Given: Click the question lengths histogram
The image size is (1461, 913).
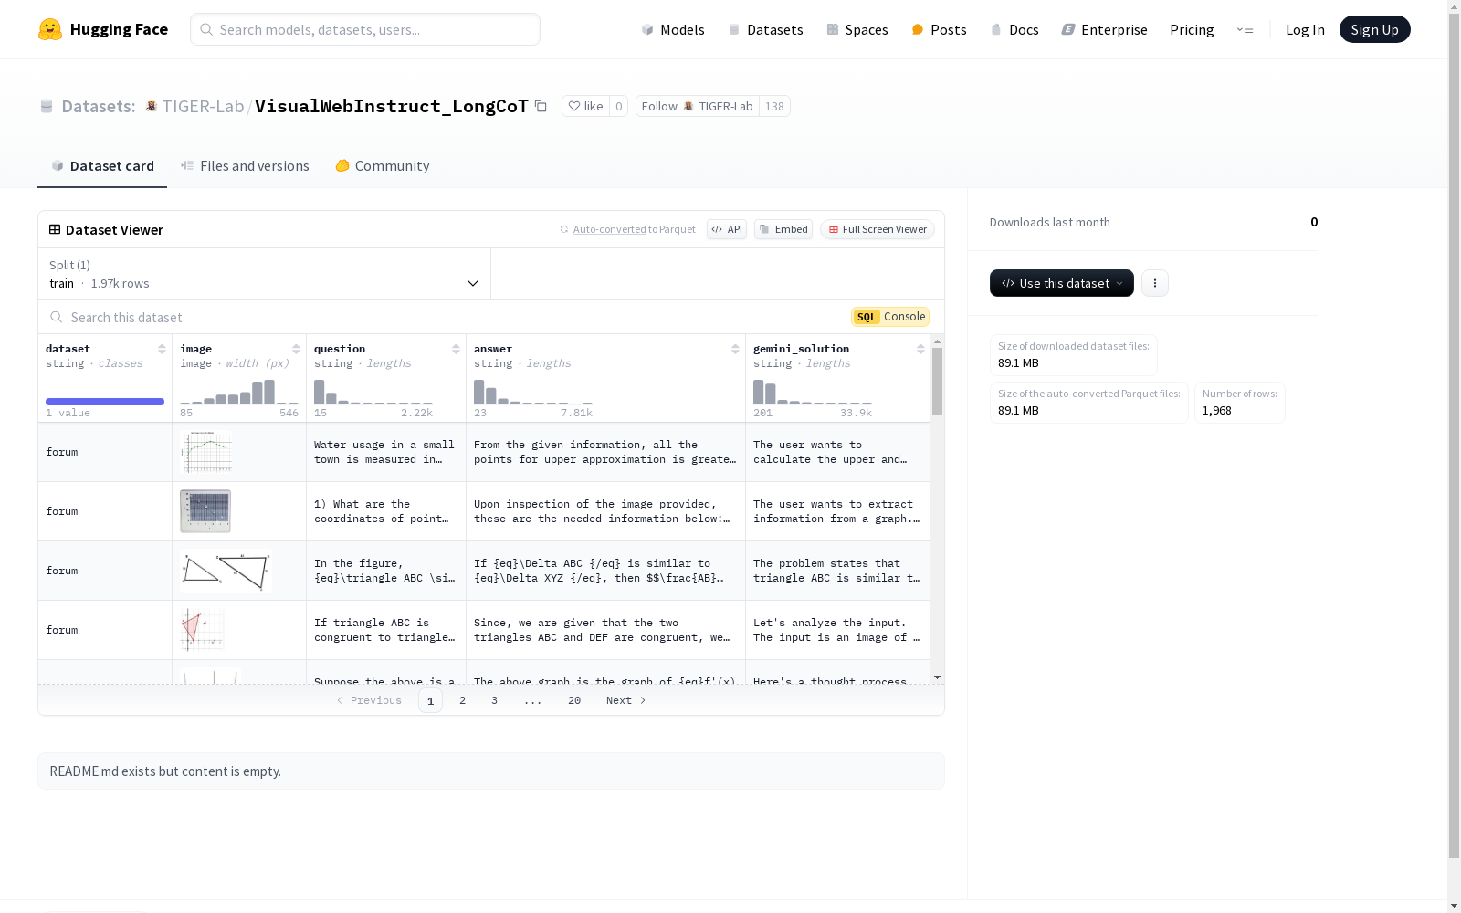Looking at the screenshot, I should [x=373, y=391].
